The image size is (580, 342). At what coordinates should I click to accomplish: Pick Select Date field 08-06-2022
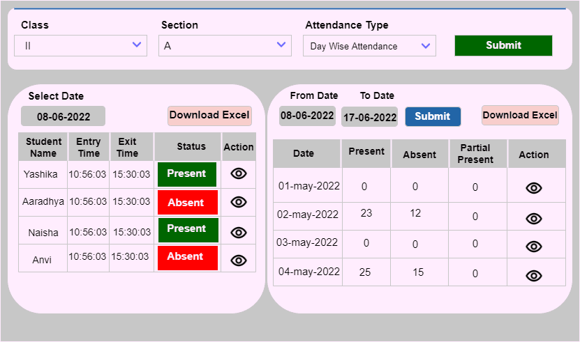(64, 116)
